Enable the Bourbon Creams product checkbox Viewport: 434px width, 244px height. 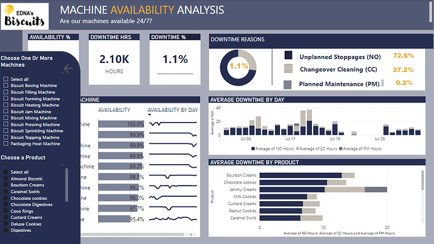point(6,185)
